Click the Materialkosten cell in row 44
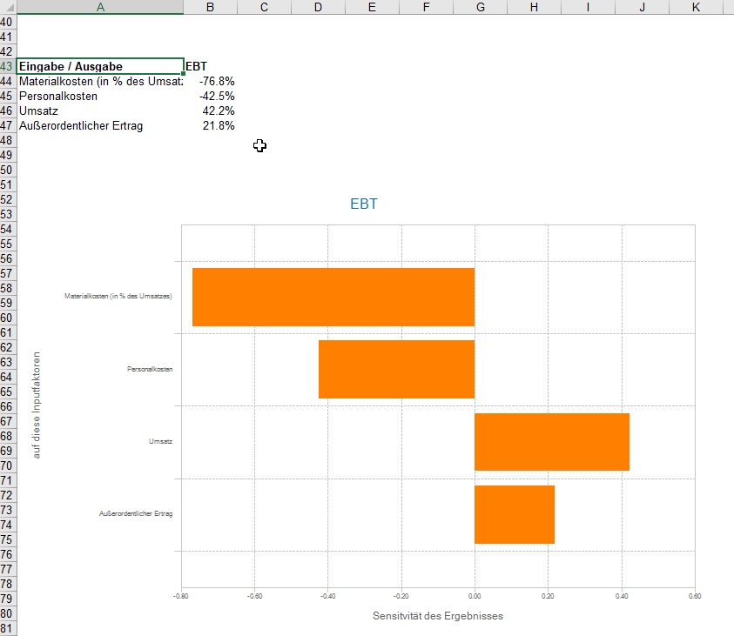734x636 pixels. point(100,82)
